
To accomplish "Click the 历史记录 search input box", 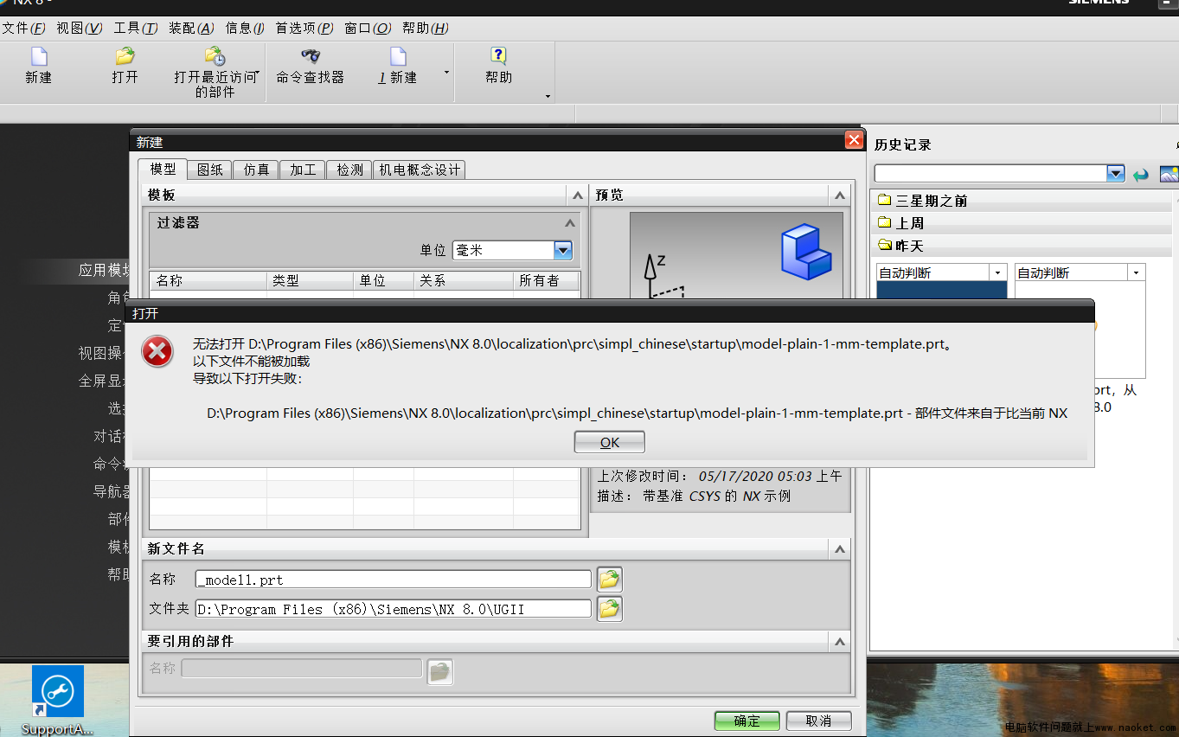I will tap(990, 174).
